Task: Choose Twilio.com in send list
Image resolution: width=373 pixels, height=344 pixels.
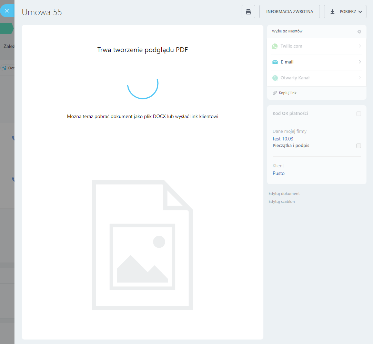Action: pyautogui.click(x=291, y=46)
